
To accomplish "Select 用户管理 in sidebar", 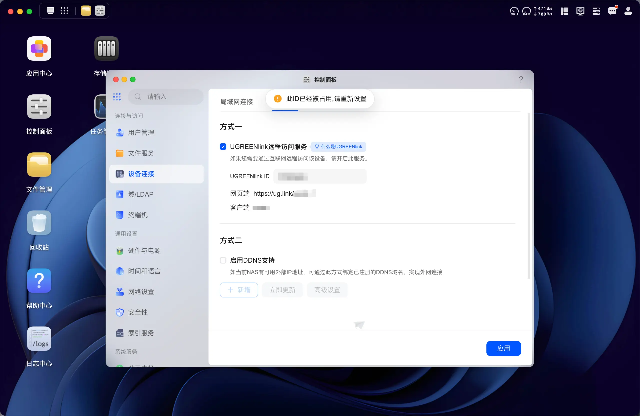I will click(157, 132).
